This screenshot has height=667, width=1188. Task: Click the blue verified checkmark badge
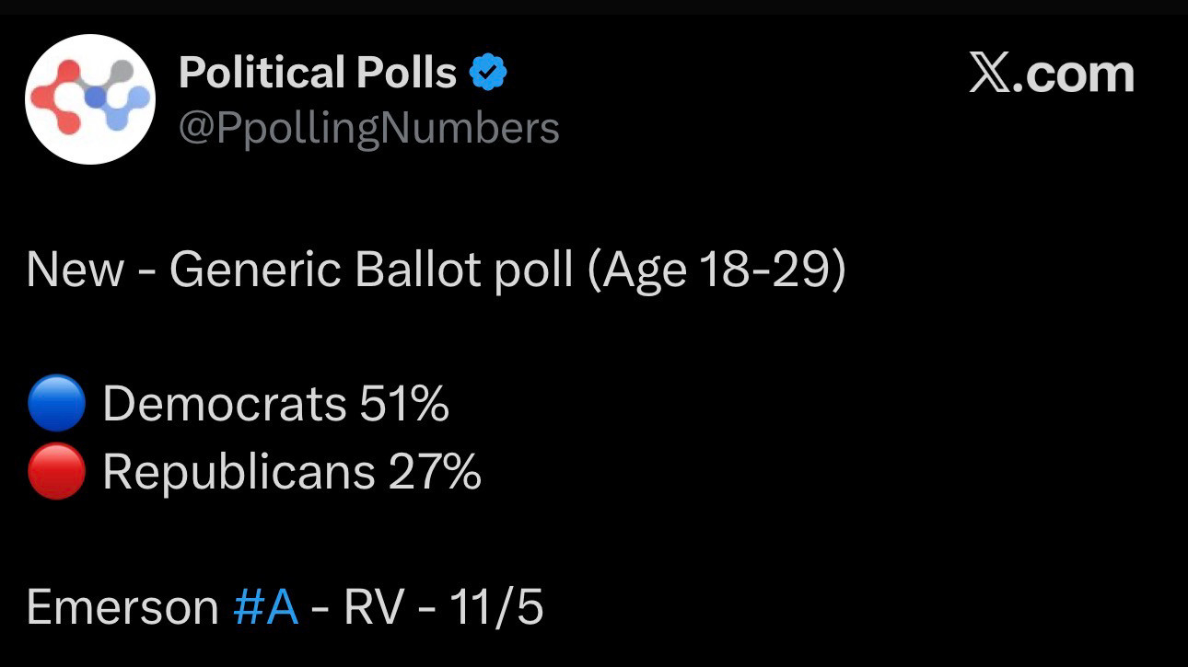pos(489,72)
